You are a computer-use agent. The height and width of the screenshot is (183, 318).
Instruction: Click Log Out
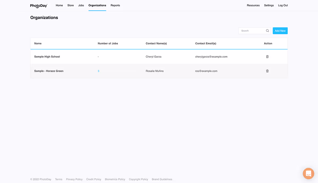click(x=283, y=5)
